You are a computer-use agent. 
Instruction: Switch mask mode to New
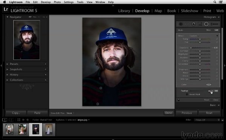click(208, 30)
